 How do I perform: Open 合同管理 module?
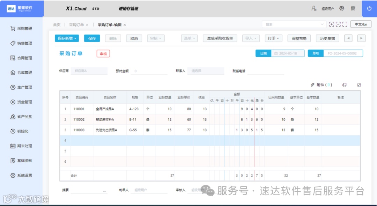[21, 58]
